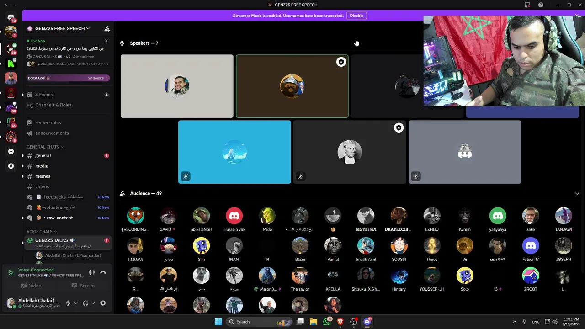This screenshot has height=329, width=585.
Task: Open WhatsApp from the taskbar
Action: pyautogui.click(x=327, y=322)
